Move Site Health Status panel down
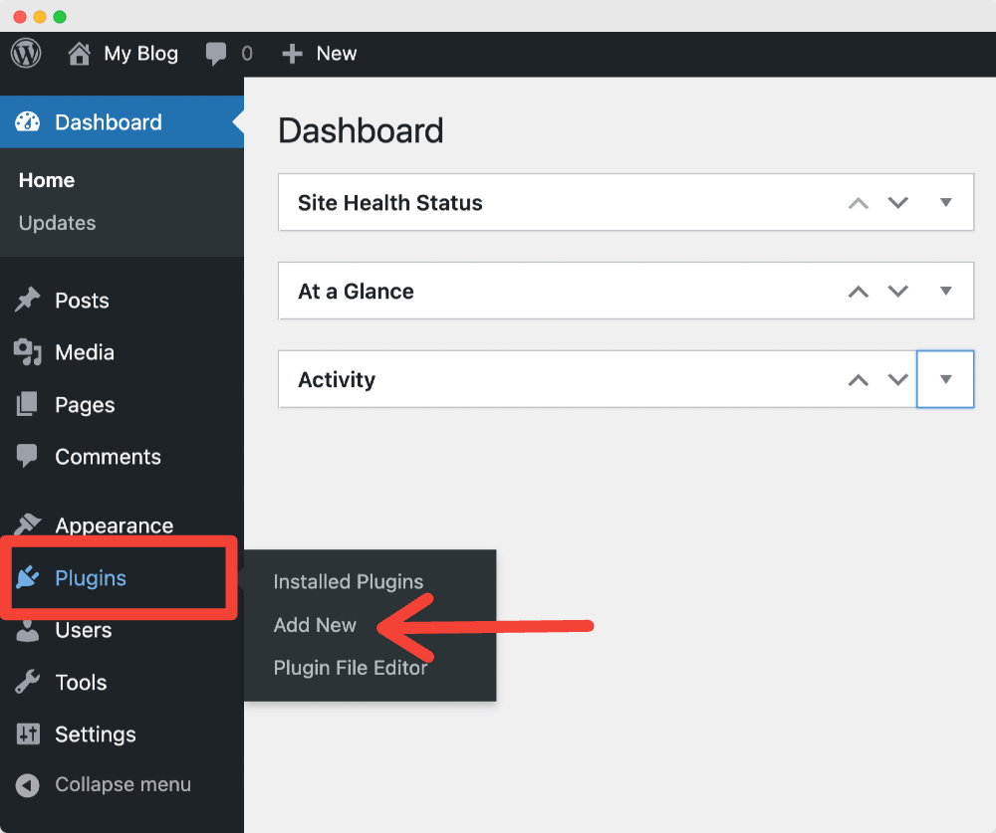Viewport: 996px width, 833px height. 898,203
